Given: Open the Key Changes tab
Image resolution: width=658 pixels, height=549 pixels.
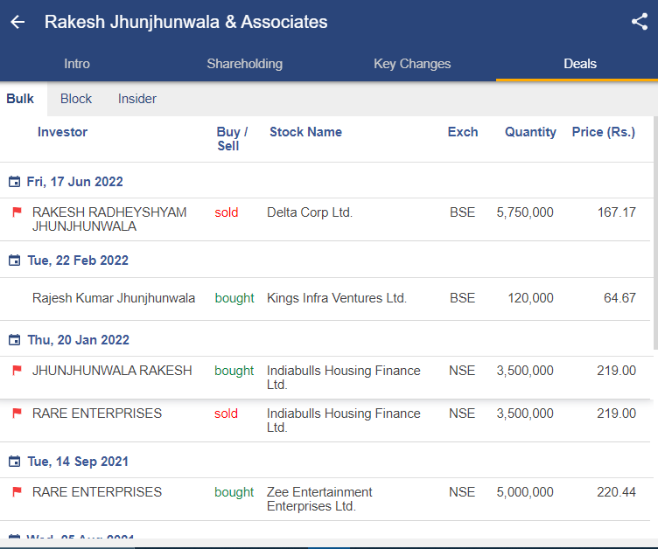Looking at the screenshot, I should pos(412,64).
